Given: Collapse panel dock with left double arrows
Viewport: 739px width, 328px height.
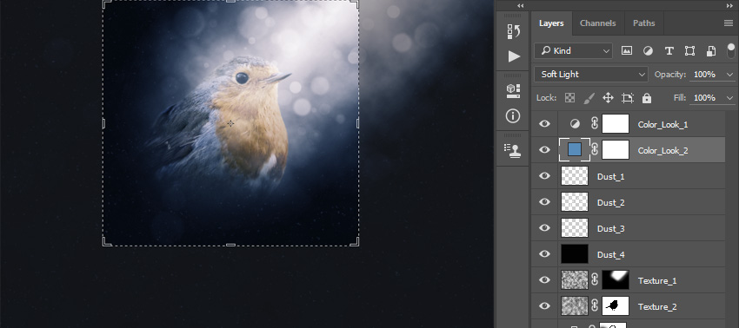Looking at the screenshot, I should click(x=520, y=6).
